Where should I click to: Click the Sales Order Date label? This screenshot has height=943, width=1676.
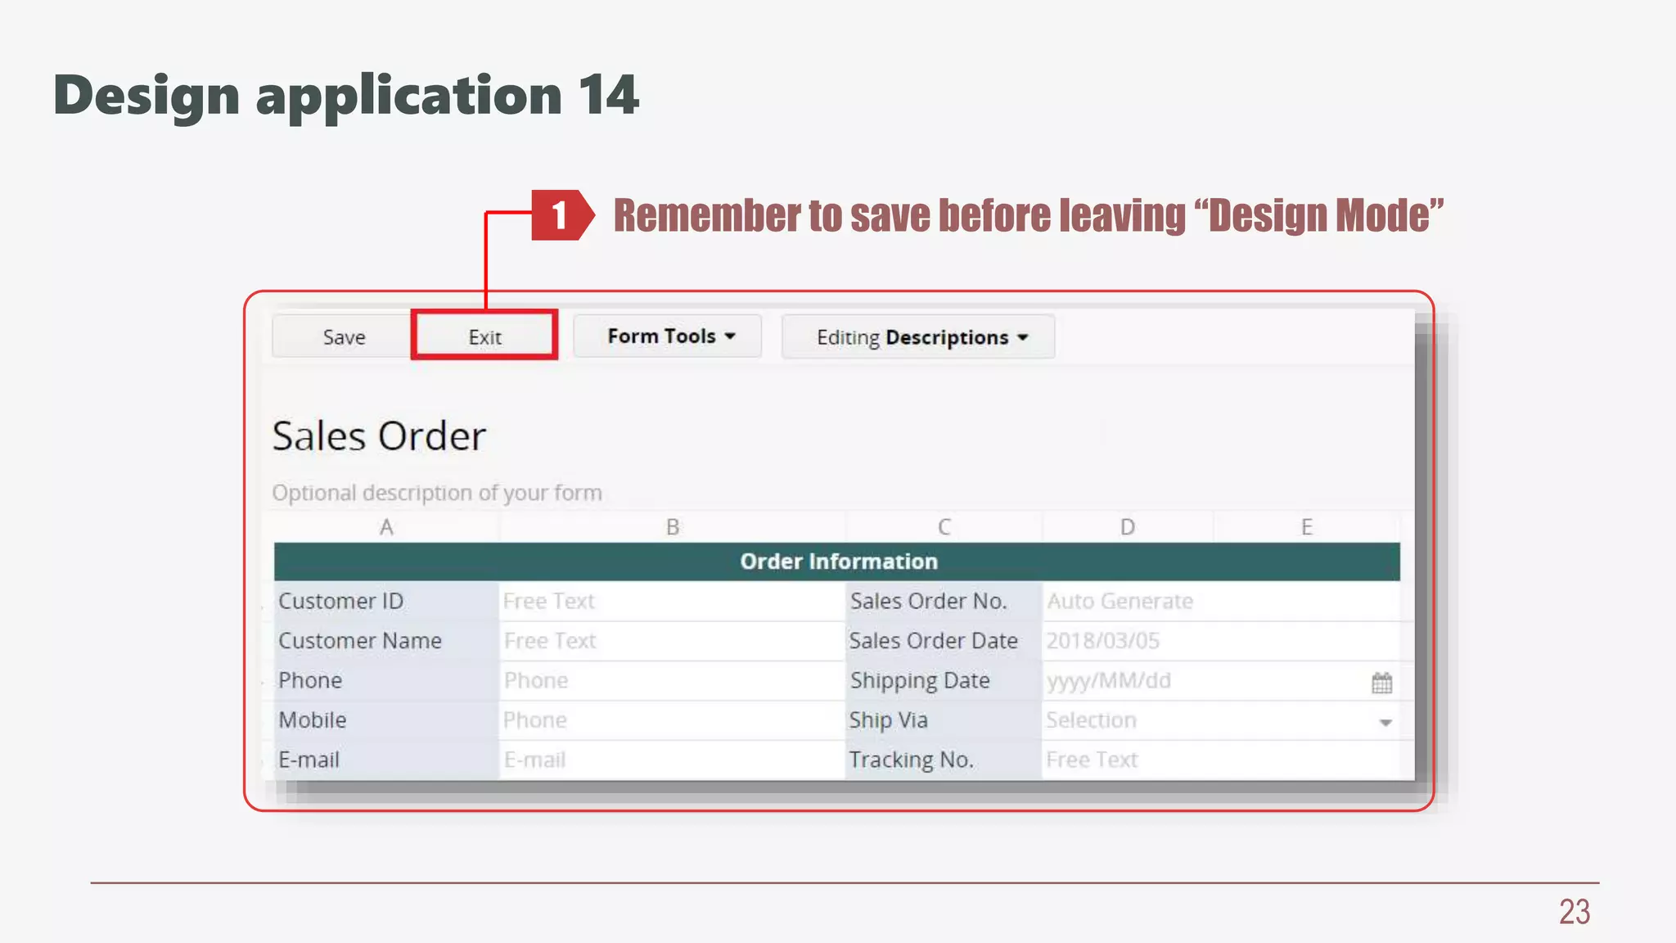click(944, 641)
